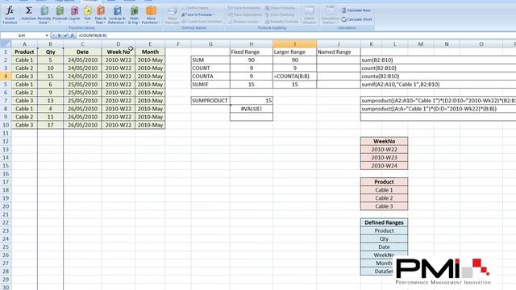
Task: Open the Name Manager
Action: coord(172,15)
